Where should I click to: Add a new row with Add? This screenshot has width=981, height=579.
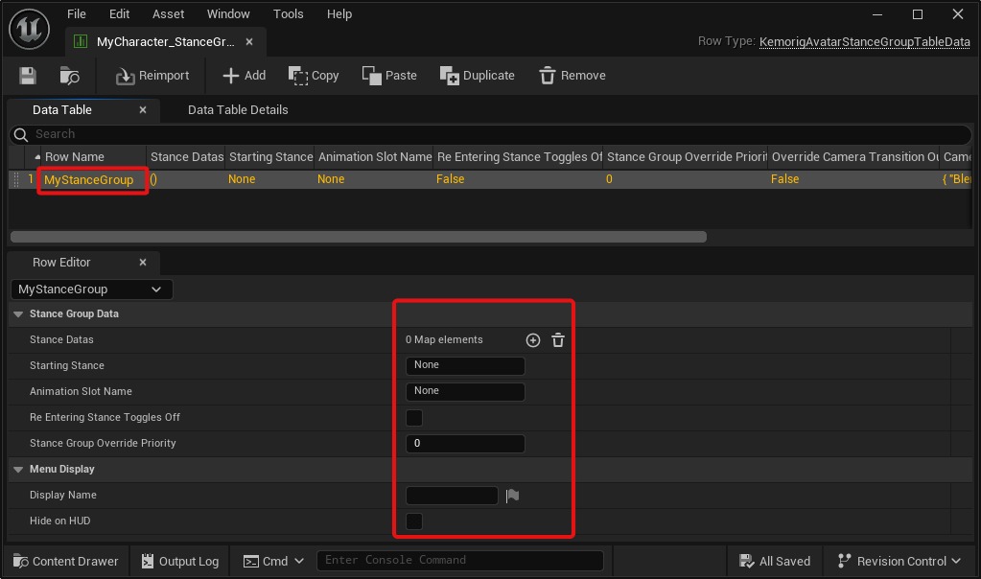pos(244,76)
